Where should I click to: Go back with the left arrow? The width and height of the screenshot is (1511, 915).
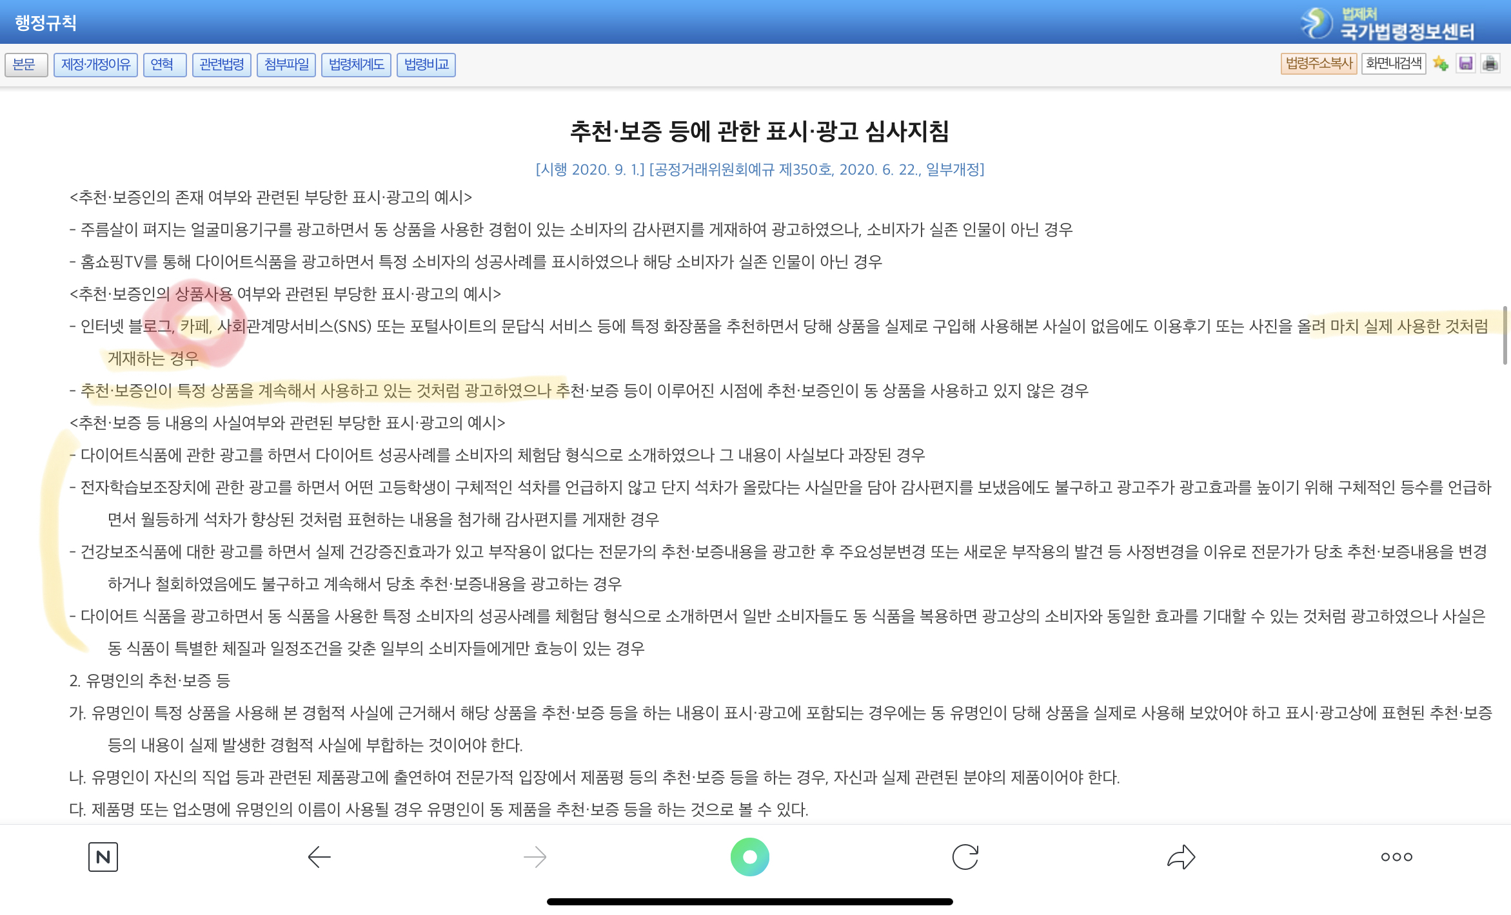point(319,856)
